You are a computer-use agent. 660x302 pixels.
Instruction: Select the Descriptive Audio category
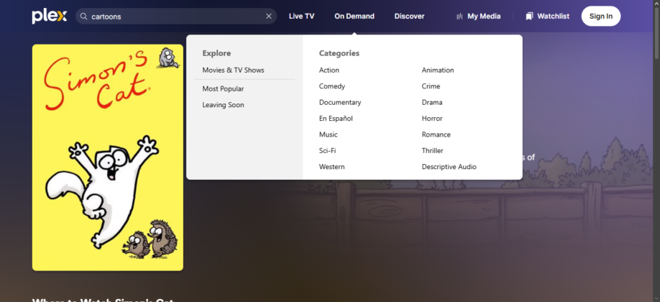click(449, 167)
